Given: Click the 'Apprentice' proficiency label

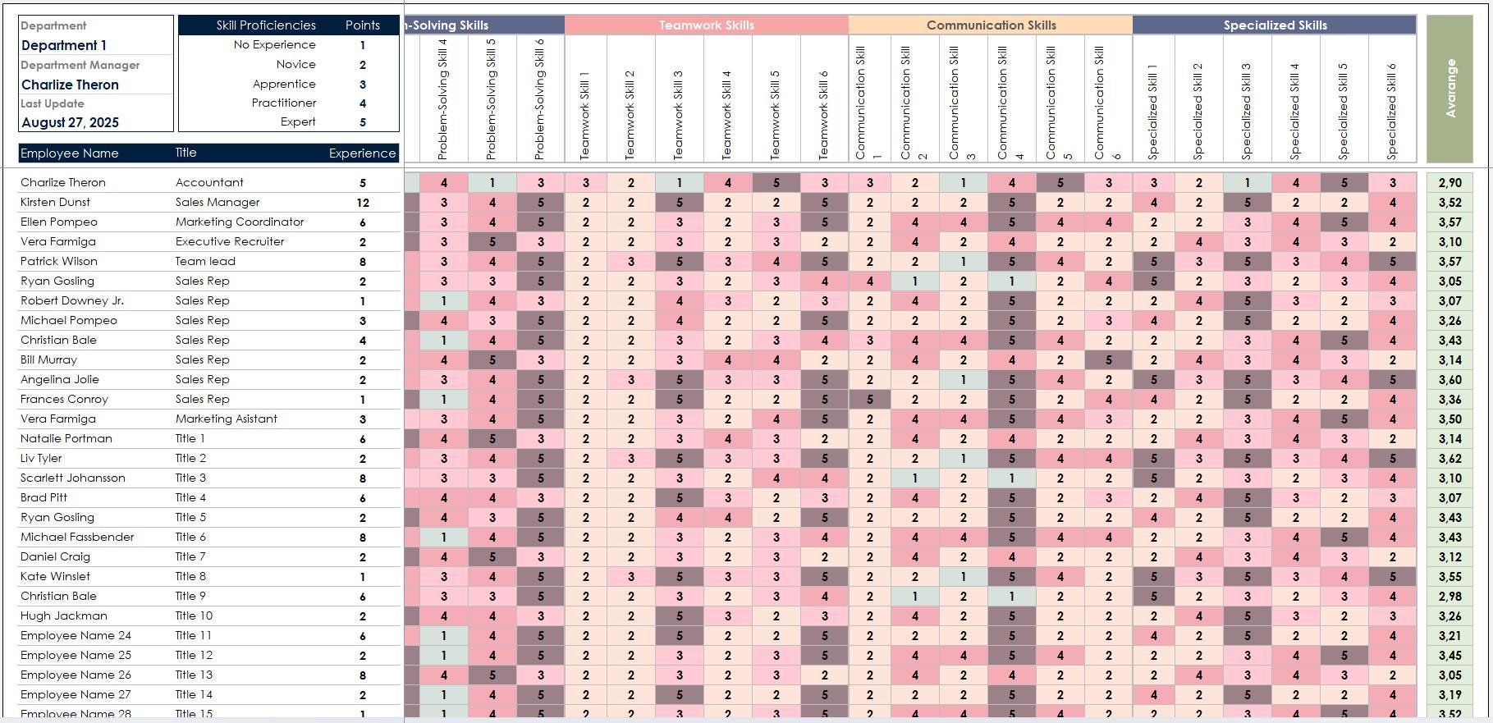Looking at the screenshot, I should click(284, 84).
